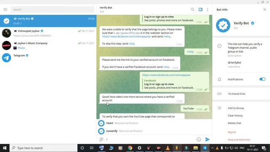Open Google Chrome from the taskbar

[x=130, y=148]
